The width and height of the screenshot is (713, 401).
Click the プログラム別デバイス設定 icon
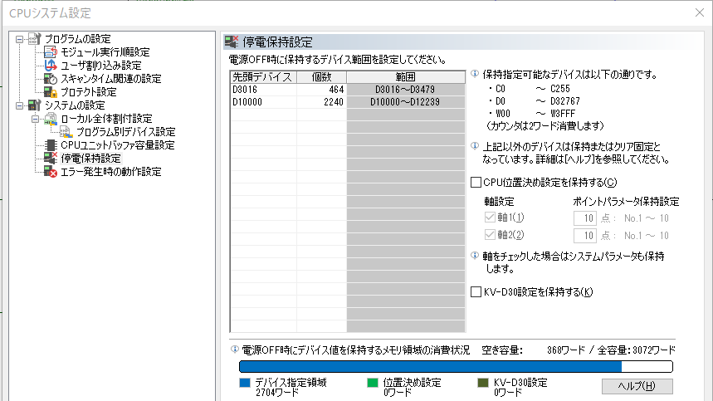click(x=66, y=132)
